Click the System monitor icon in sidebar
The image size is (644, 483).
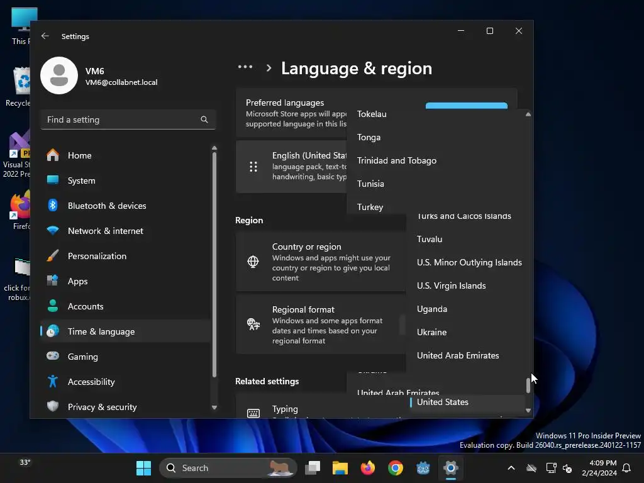(53, 180)
